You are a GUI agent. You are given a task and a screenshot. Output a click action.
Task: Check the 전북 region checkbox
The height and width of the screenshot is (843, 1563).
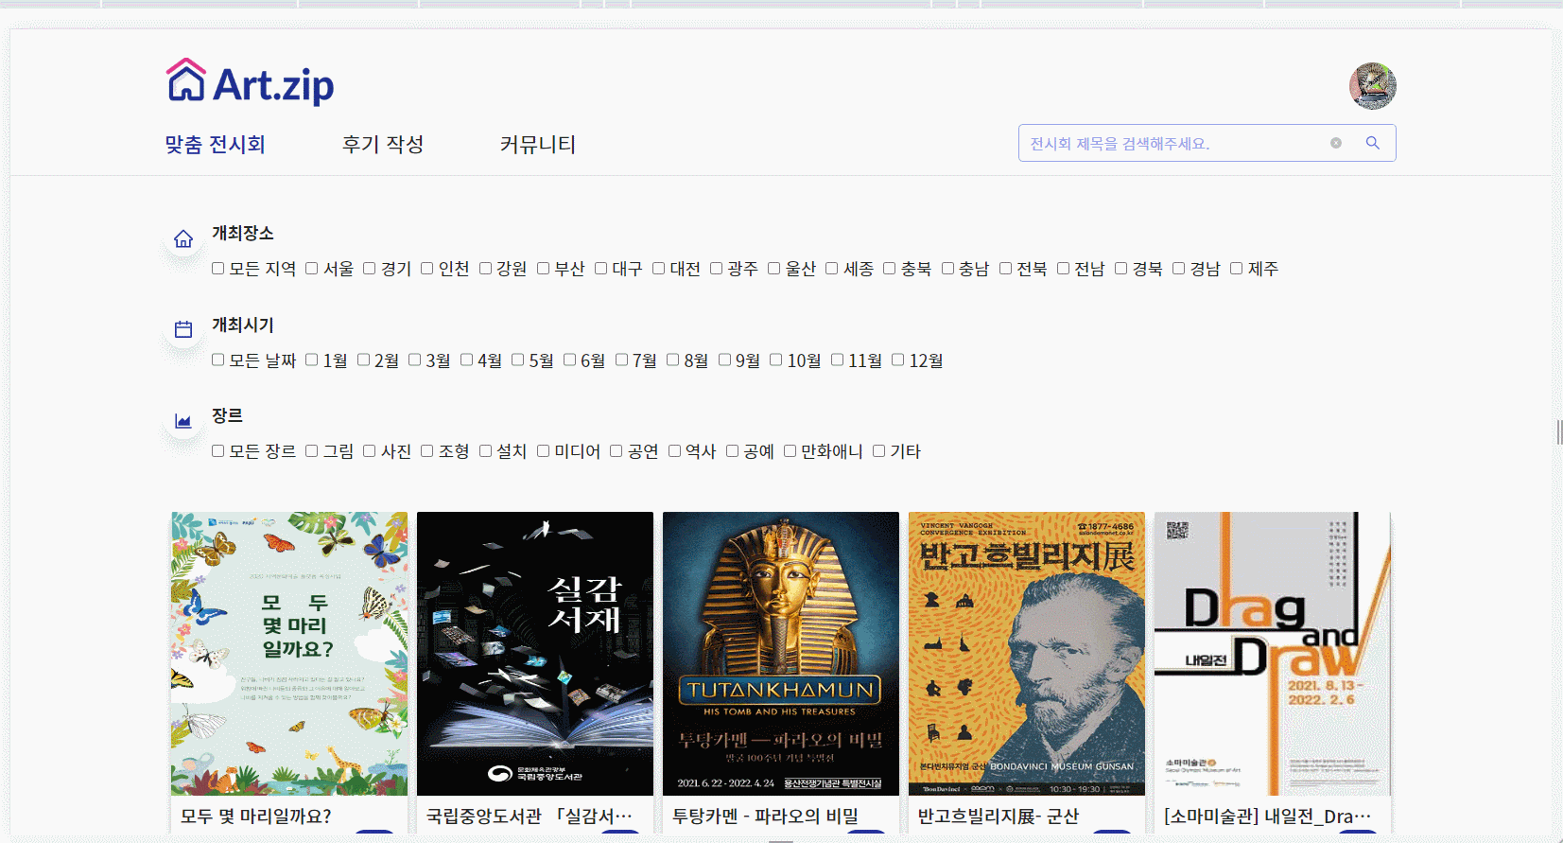click(1006, 269)
